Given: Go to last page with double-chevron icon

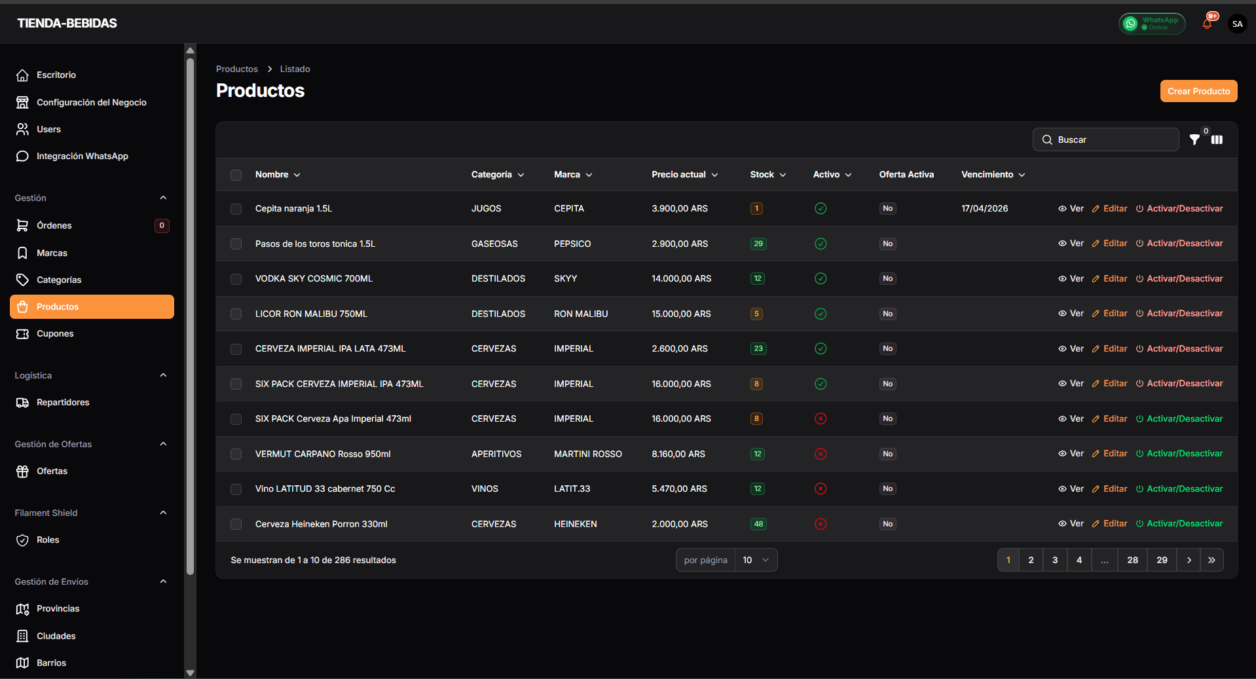Looking at the screenshot, I should (1211, 560).
